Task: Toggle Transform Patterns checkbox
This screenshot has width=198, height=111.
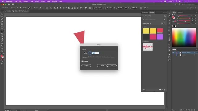Action: (x=103, y=57)
